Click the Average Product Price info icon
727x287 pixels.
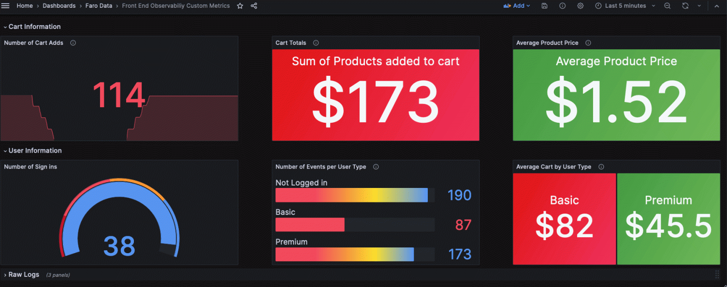(x=588, y=43)
